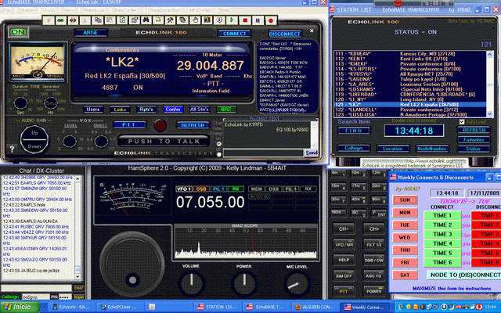This screenshot has width=501, height=313.
Task: Click the scissors cut icon in toolbar
Action: click(85, 20)
